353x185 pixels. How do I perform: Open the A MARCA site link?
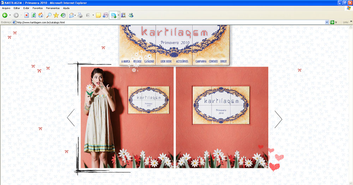click(126, 61)
